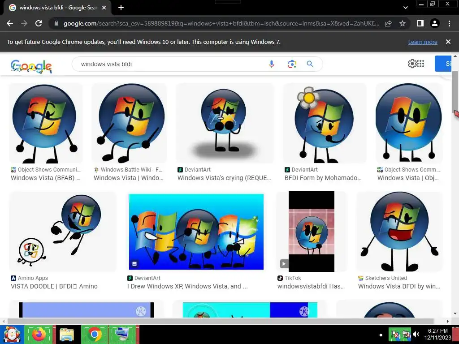The width and height of the screenshot is (459, 344).
Task: Launch Firefox from the taskbar
Action: point(39,335)
